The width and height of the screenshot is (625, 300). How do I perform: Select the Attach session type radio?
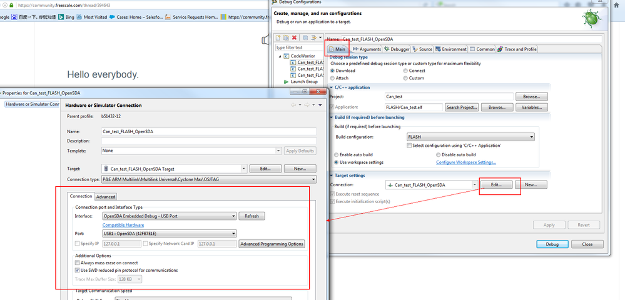(x=332, y=78)
